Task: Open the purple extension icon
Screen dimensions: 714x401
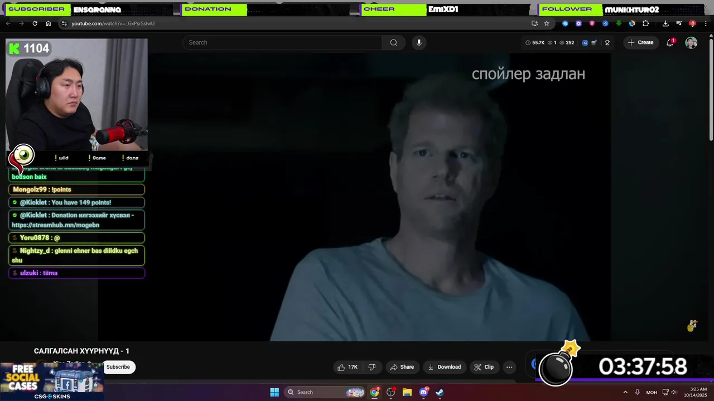Action: click(578, 23)
